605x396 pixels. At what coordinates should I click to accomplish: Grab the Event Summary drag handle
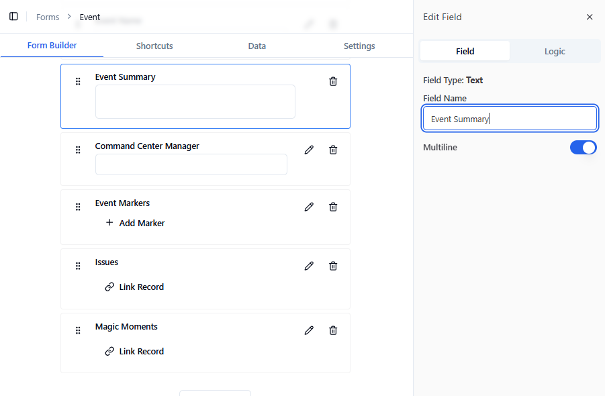tap(78, 81)
